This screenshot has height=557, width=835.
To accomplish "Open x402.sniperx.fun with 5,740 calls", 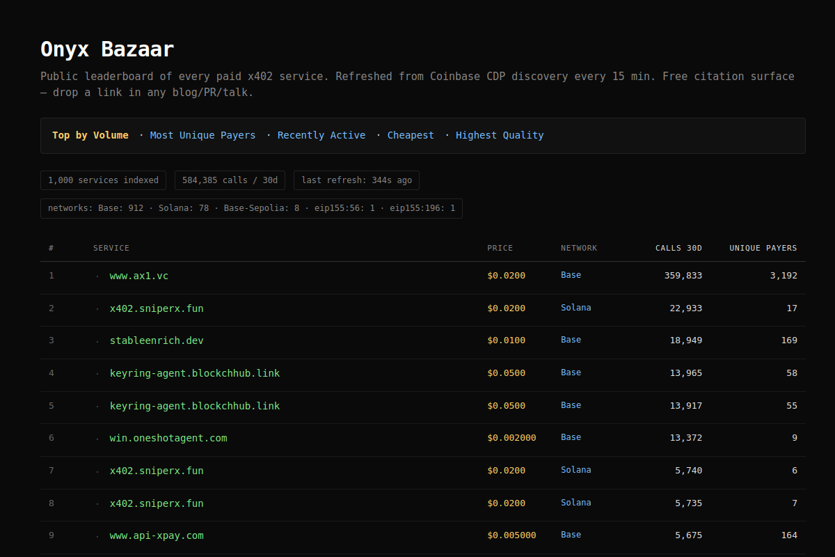I will (x=157, y=471).
